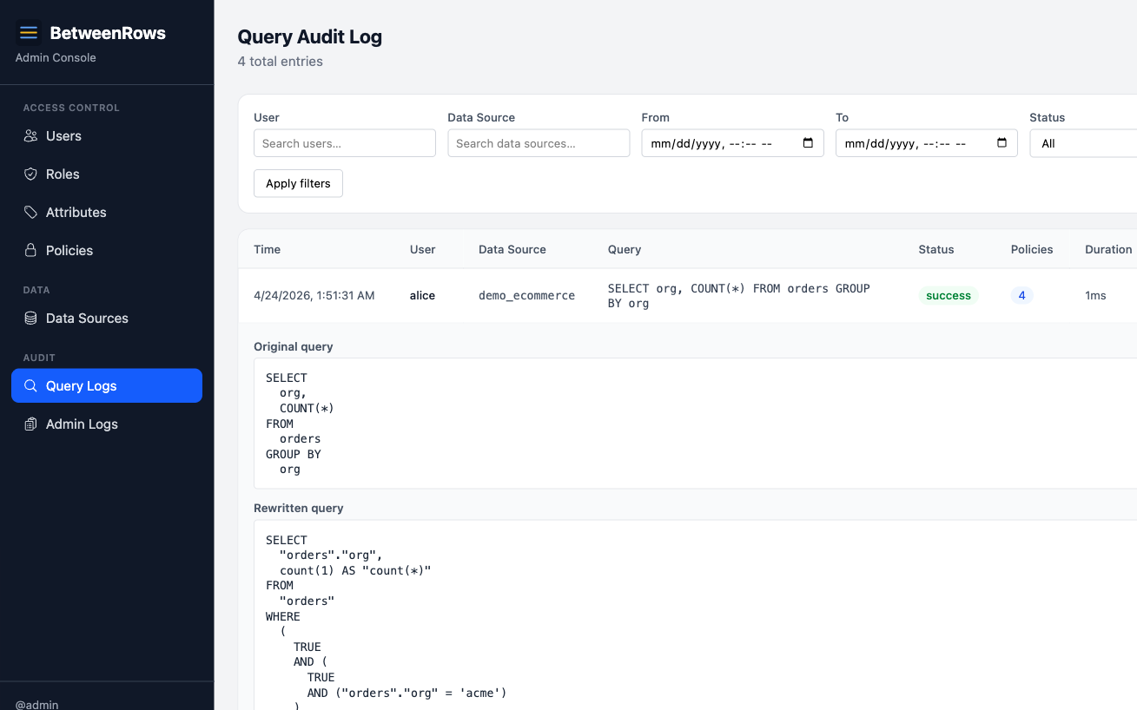Click the BetweenRows title text
1137x710 pixels.
coord(108,33)
